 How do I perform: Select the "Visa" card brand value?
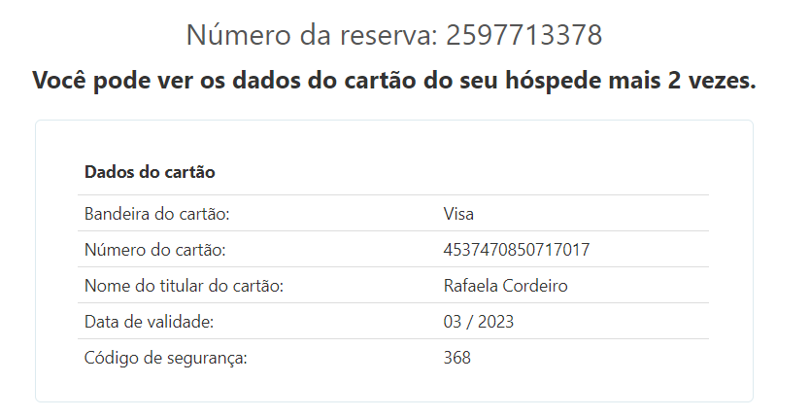[458, 214]
